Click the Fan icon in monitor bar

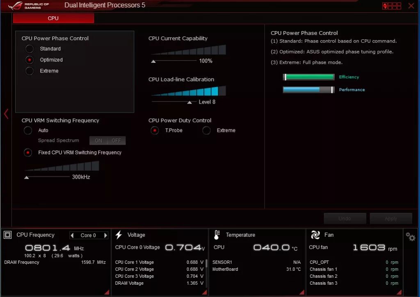coord(315,235)
